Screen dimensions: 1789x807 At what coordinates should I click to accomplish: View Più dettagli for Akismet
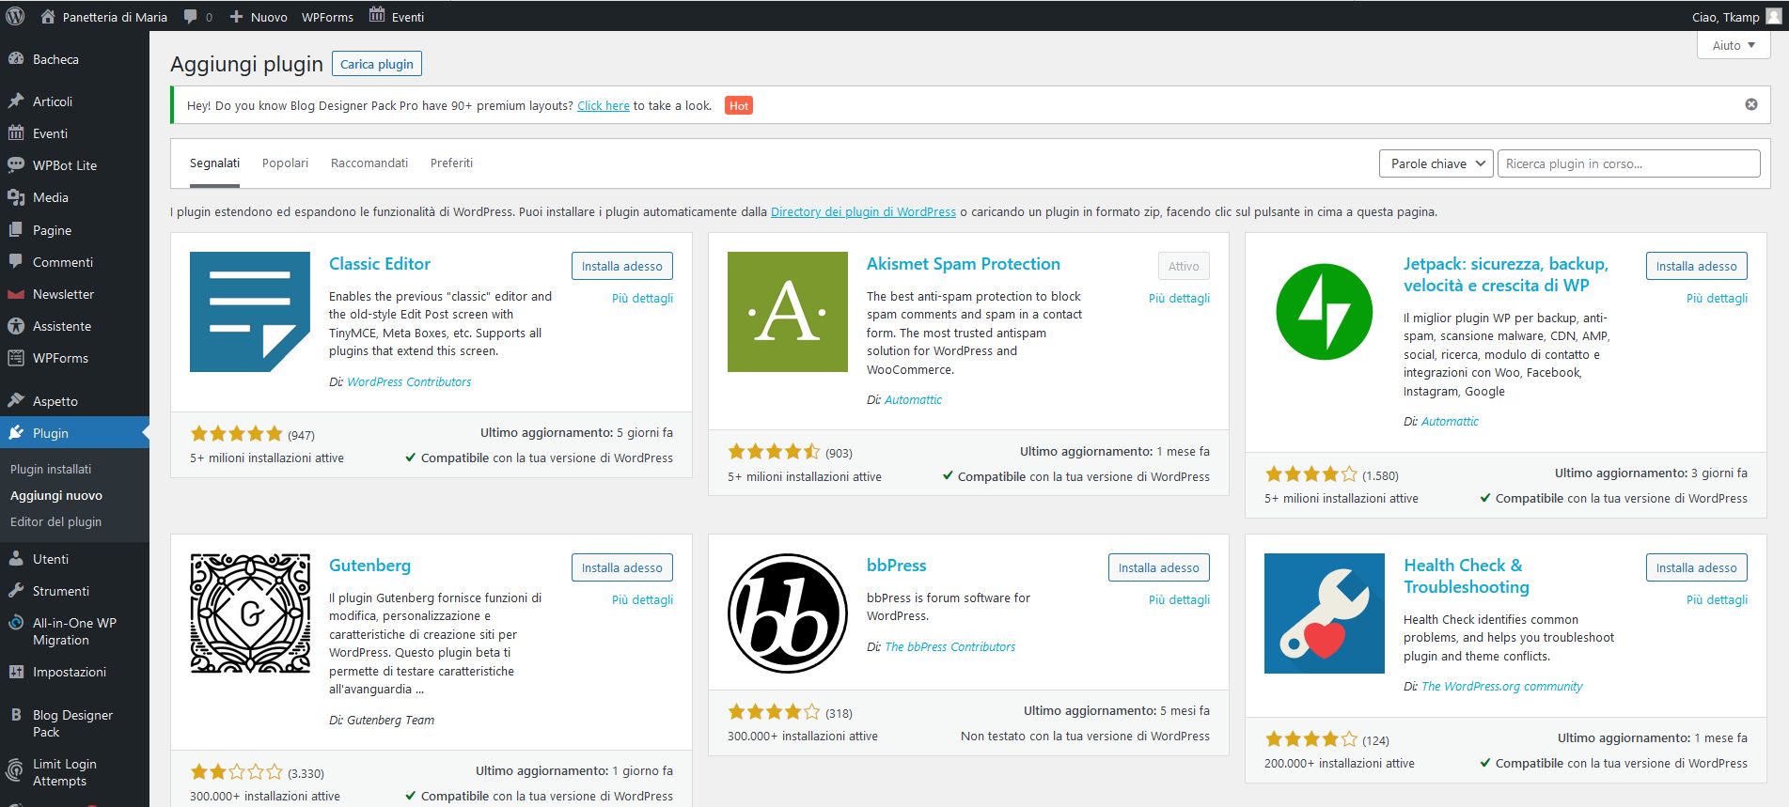point(1179,298)
